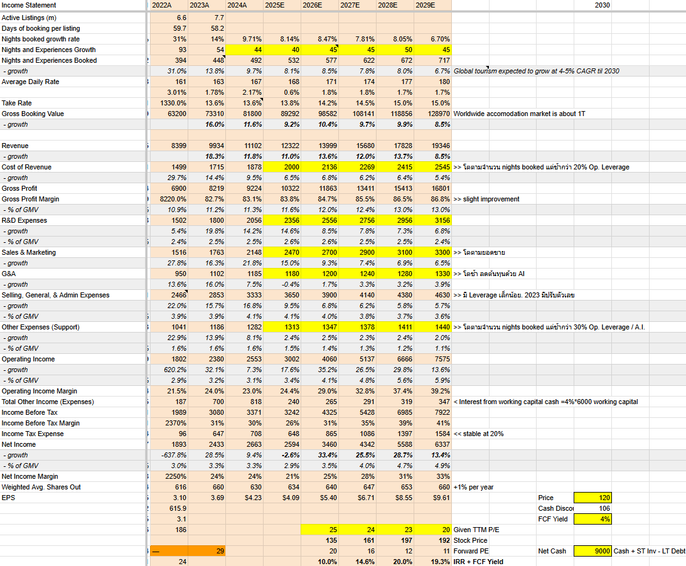Image resolution: width=686 pixels, height=566 pixels.
Task: Click 'Worldwide accomodation market is about 1T' note
Action: [x=519, y=114]
